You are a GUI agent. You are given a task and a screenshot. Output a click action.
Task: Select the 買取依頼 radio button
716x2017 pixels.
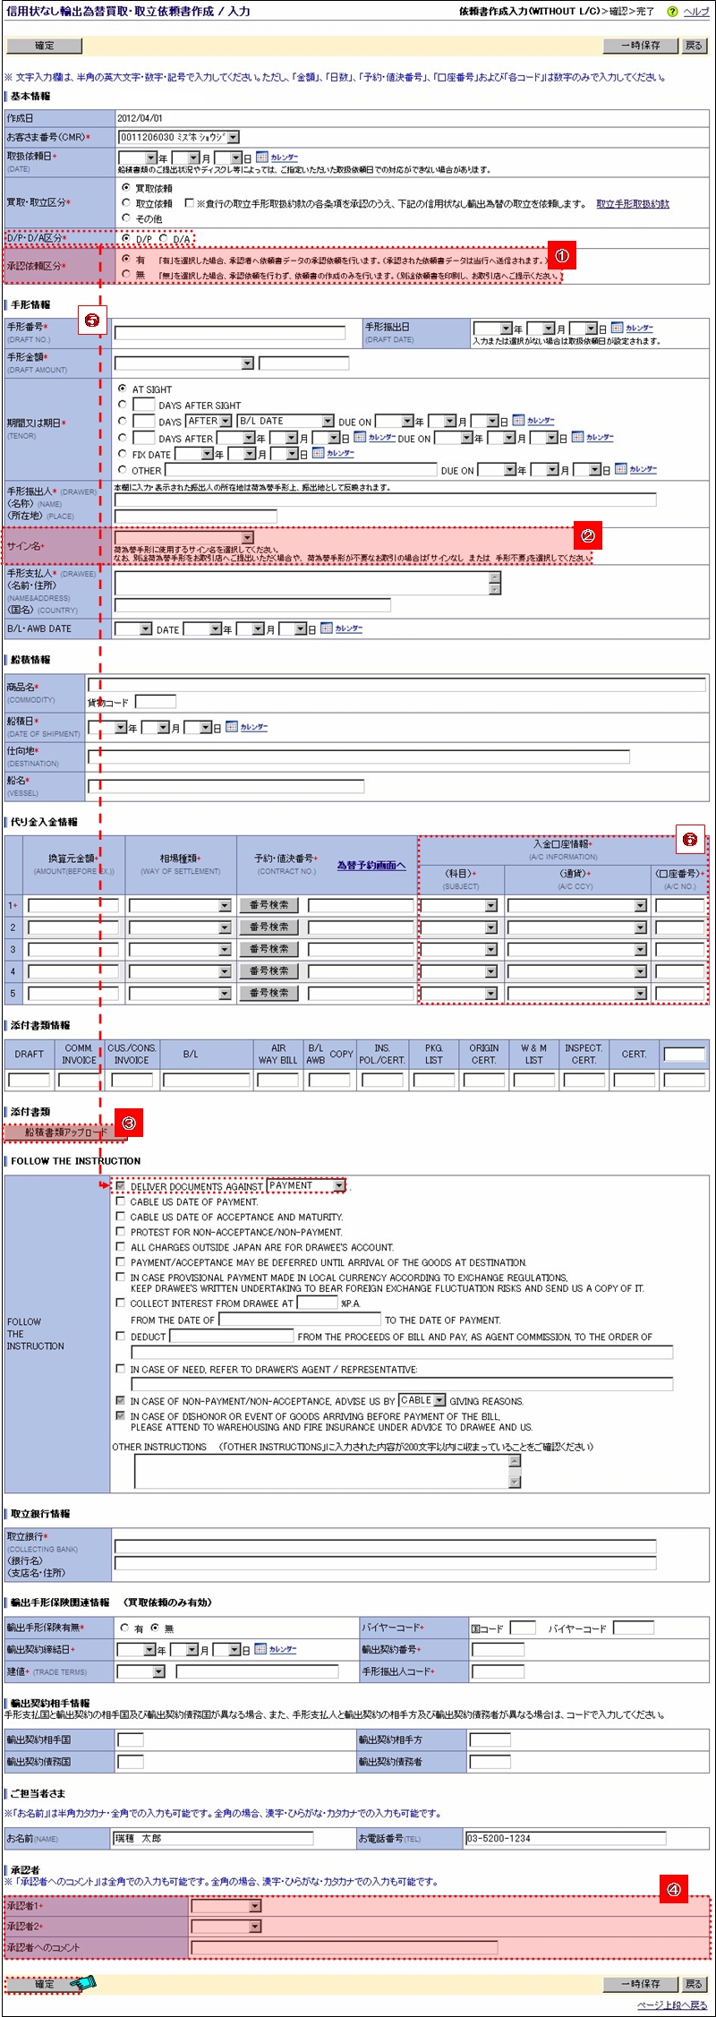(125, 188)
